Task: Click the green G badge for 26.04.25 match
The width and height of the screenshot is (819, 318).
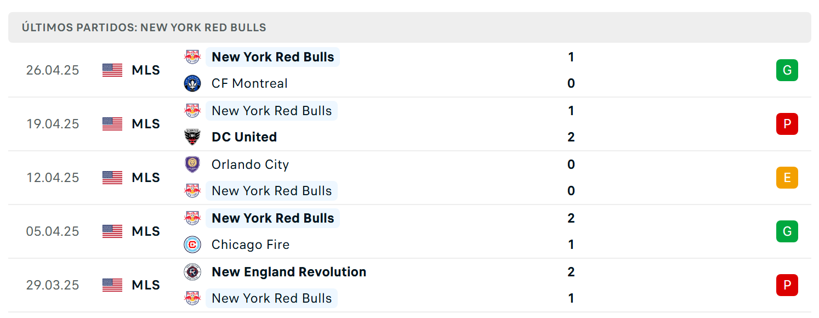Action: click(787, 70)
